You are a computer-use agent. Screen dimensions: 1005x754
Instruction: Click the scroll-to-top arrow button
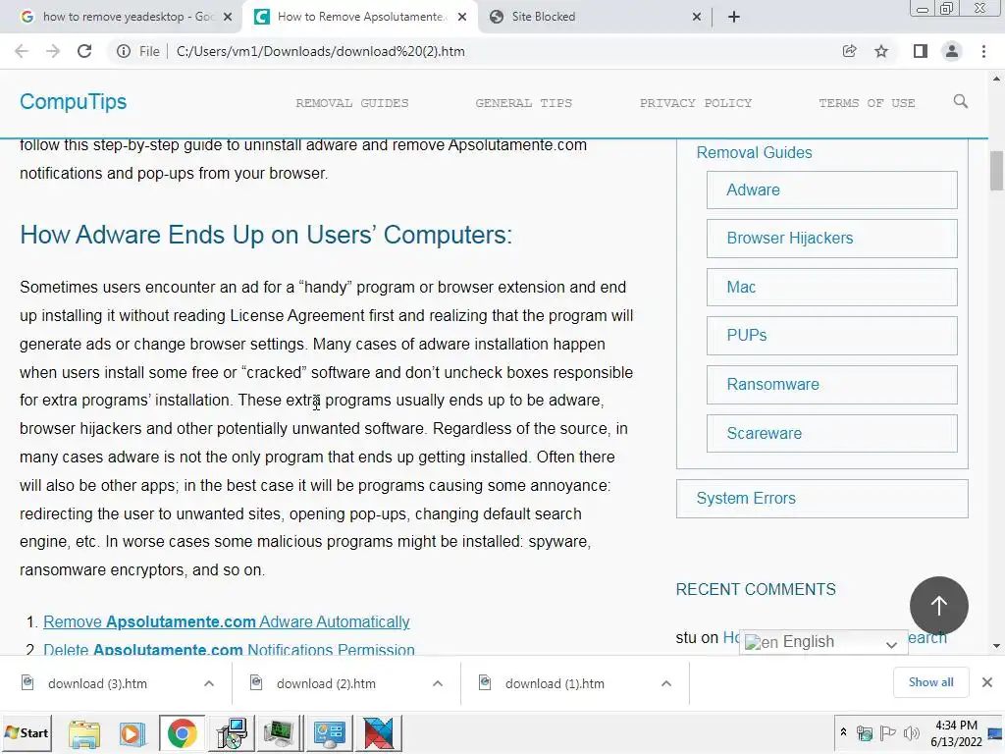[x=939, y=605]
